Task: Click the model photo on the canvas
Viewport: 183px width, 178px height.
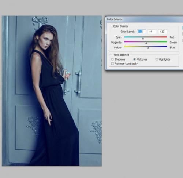Action: tap(52, 91)
